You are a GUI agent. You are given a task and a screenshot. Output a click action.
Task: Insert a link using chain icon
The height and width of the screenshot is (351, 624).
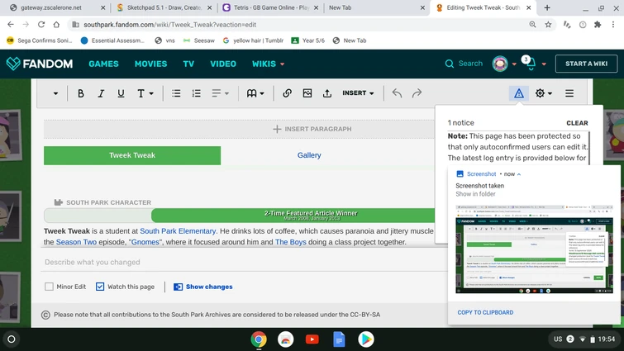pos(287,93)
